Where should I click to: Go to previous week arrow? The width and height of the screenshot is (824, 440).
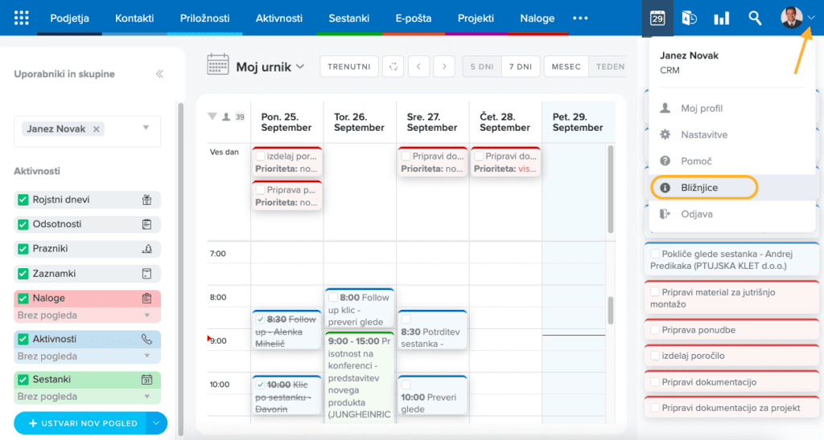tap(418, 67)
